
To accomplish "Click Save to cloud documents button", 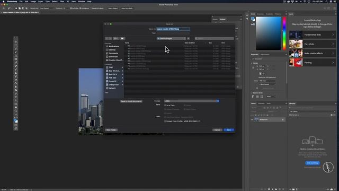I will [131, 101].
